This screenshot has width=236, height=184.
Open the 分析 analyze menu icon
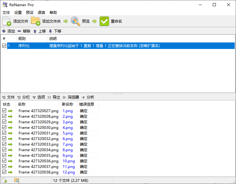[x=83, y=97]
